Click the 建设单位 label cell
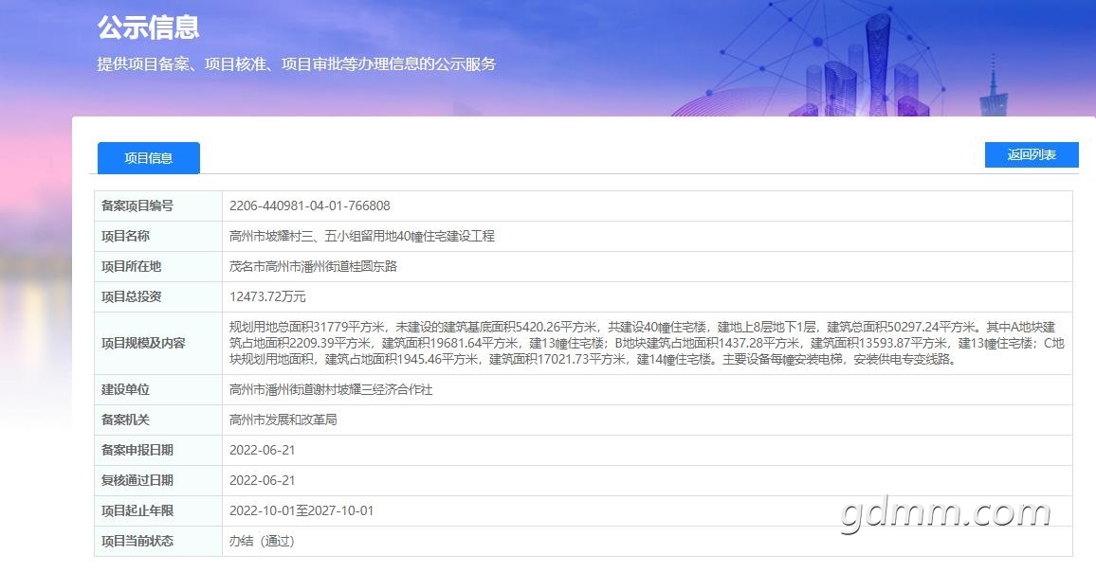Screen dimensions: 1096x572 (x=158, y=390)
